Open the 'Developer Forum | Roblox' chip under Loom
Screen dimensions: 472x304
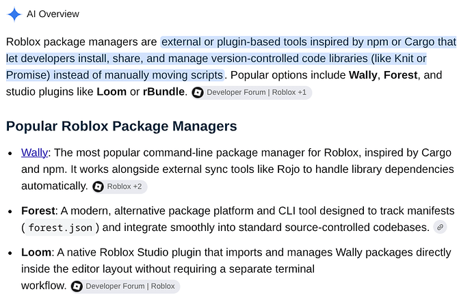coord(125,286)
